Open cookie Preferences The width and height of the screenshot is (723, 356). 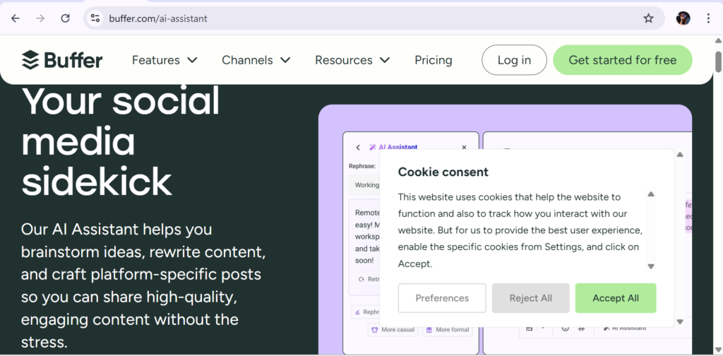click(x=442, y=298)
